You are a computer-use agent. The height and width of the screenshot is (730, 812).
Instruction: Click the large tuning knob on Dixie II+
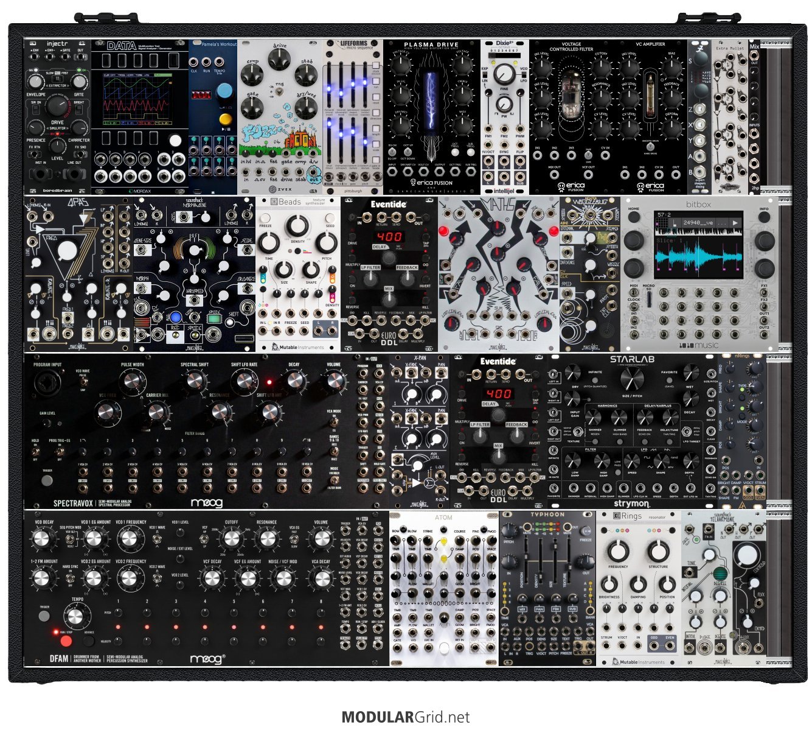click(504, 74)
